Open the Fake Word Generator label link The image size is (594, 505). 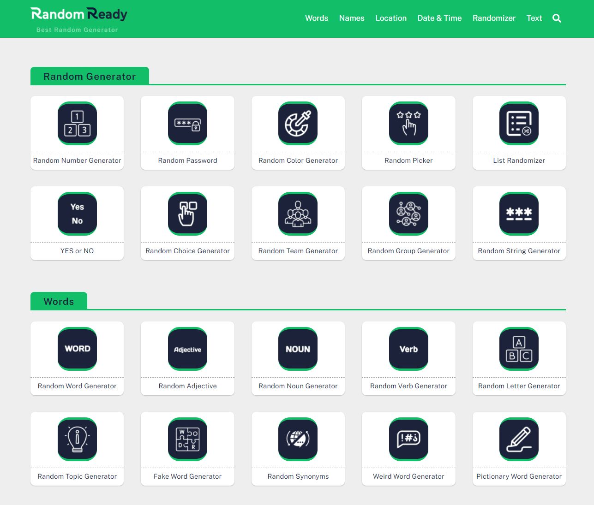pos(187,476)
